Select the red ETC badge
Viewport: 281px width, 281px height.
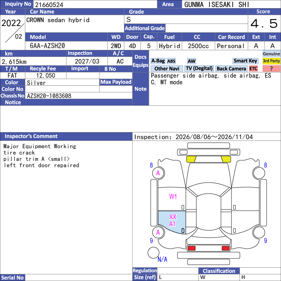[253, 68]
